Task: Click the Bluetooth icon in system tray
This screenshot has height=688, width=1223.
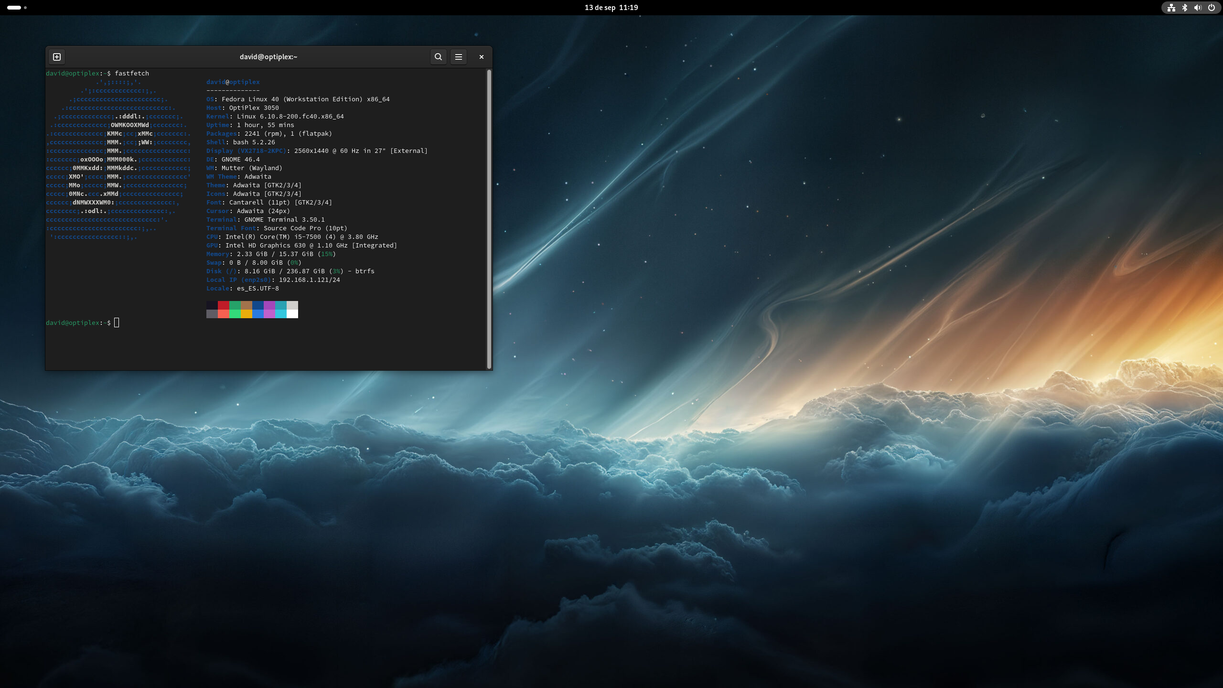Action: tap(1185, 8)
